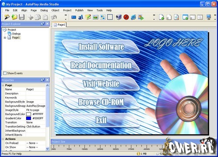Click the Save project toolbar icon

click(x=21, y=17)
